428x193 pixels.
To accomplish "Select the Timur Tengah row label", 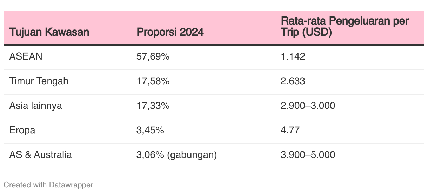I will pos(39,81).
